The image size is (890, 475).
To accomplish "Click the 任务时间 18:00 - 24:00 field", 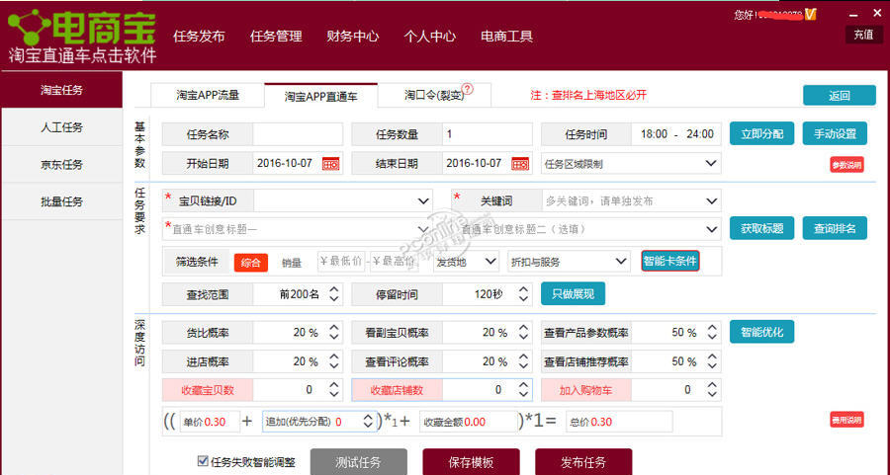I will [x=676, y=134].
